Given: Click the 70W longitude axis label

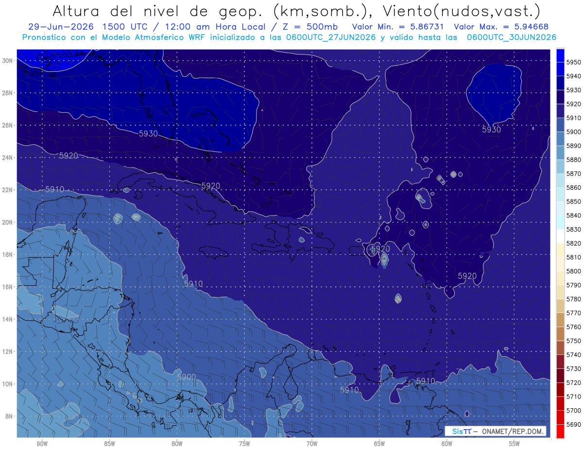Looking at the screenshot, I should click(312, 444).
